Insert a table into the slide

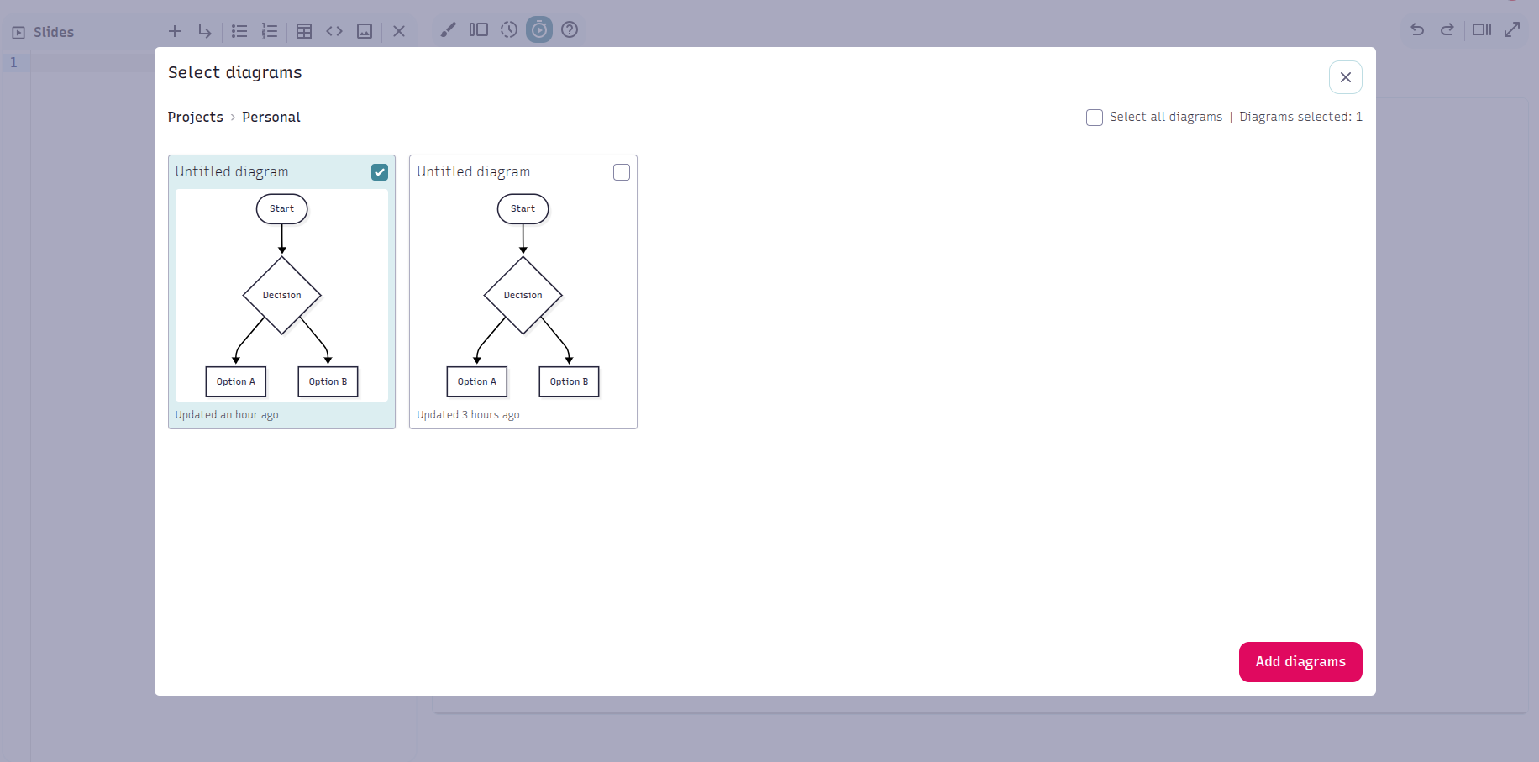(x=304, y=30)
